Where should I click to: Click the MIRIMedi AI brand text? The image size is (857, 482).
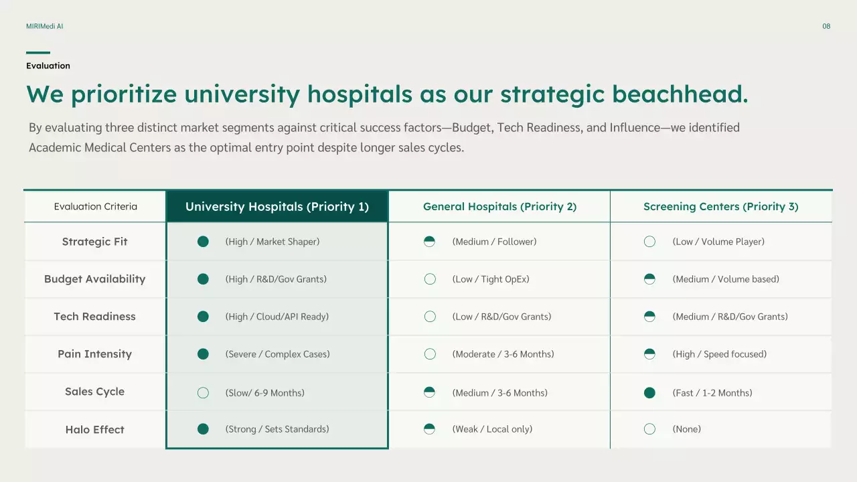tap(45, 26)
